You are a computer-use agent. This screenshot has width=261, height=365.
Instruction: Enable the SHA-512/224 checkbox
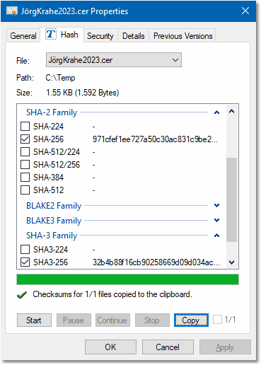tap(25, 152)
